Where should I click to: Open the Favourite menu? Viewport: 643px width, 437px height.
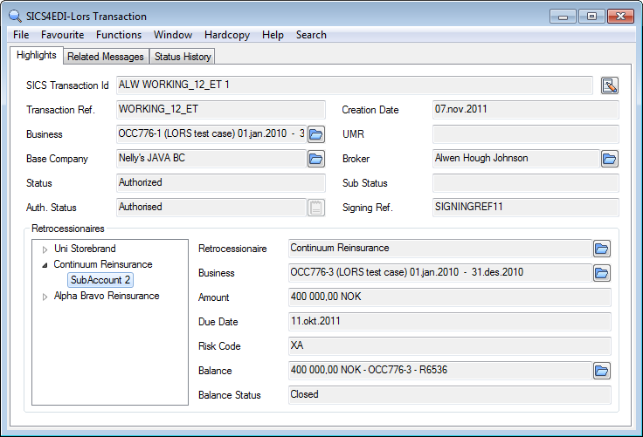tap(62, 35)
